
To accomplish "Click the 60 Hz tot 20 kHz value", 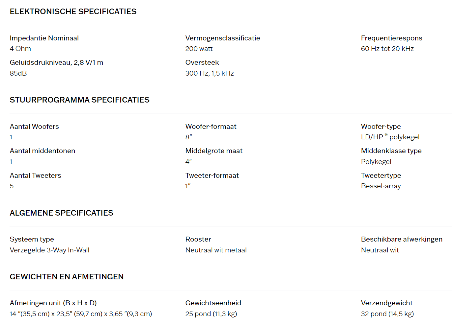I will [387, 49].
